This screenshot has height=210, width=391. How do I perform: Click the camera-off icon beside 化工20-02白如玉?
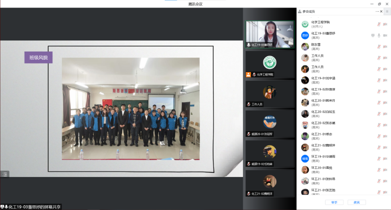[x=385, y=114]
